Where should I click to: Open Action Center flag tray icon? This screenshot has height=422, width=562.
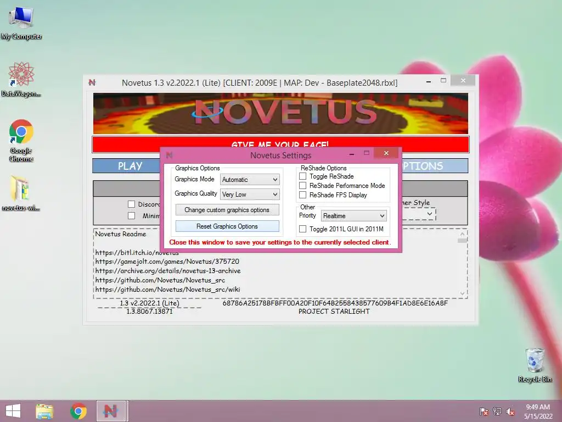484,411
